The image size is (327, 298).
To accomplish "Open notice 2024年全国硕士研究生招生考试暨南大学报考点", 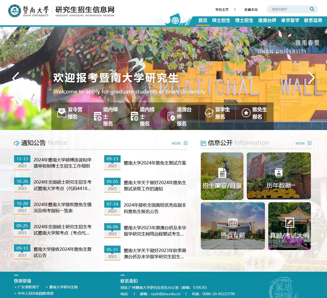I will pos(63,230).
